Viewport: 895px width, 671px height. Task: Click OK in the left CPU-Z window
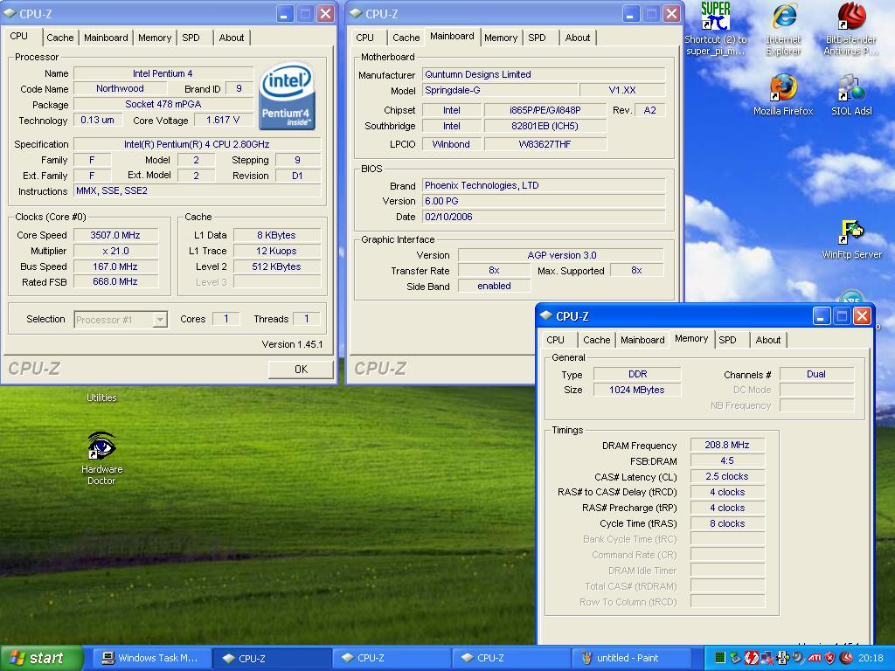pyautogui.click(x=301, y=370)
